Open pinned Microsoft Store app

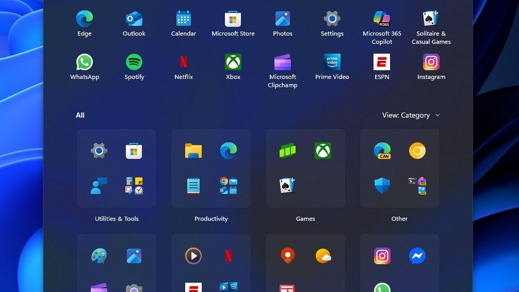tap(233, 24)
